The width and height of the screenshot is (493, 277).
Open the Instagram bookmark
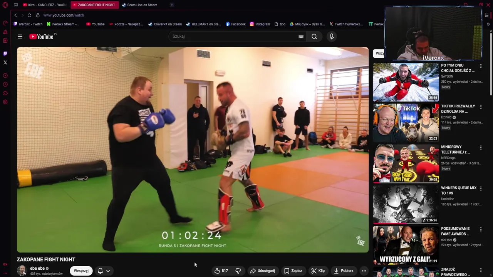click(x=260, y=24)
